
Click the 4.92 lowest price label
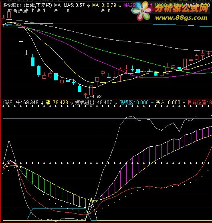tap(97, 96)
